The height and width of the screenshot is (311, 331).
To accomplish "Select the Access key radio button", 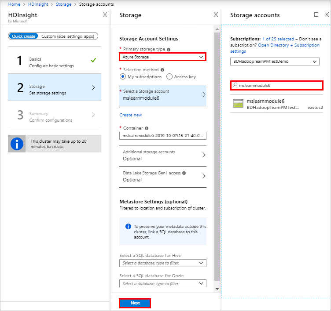I will [x=169, y=76].
